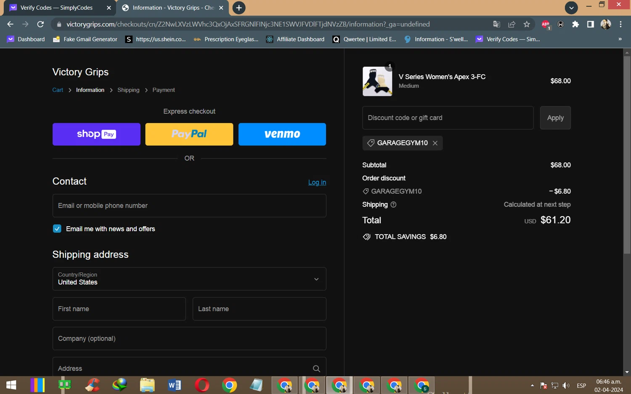Open File Explorer from the taskbar
Screen dimensions: 631x394
pyautogui.click(x=147, y=385)
